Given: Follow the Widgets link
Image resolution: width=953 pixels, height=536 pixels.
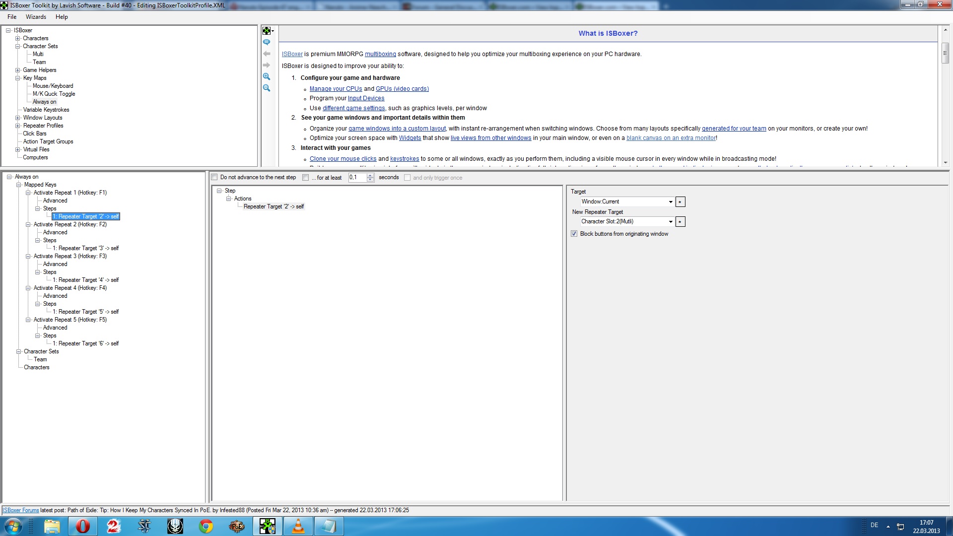Looking at the screenshot, I should click(x=410, y=138).
